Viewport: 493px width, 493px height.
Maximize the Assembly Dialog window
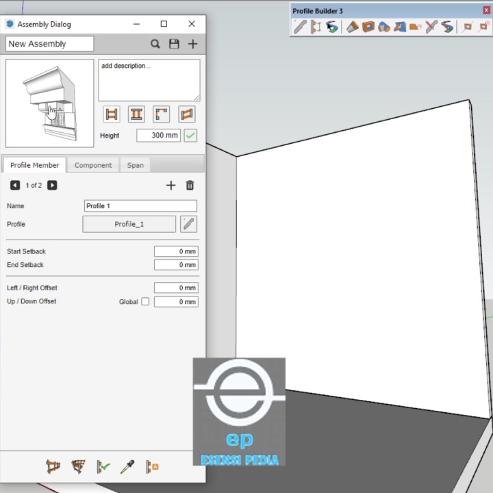point(164,24)
